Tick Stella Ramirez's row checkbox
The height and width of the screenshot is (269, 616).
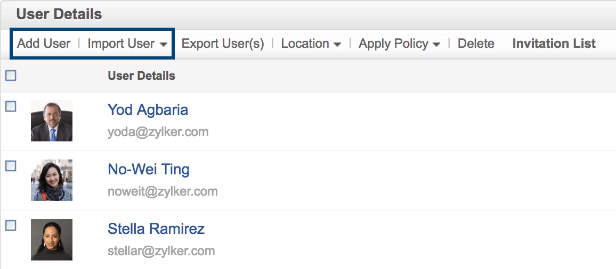click(11, 225)
